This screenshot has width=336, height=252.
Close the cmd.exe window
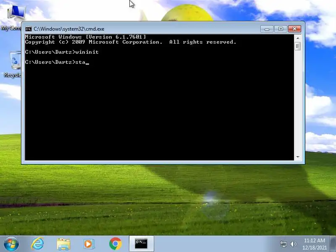(294, 29)
